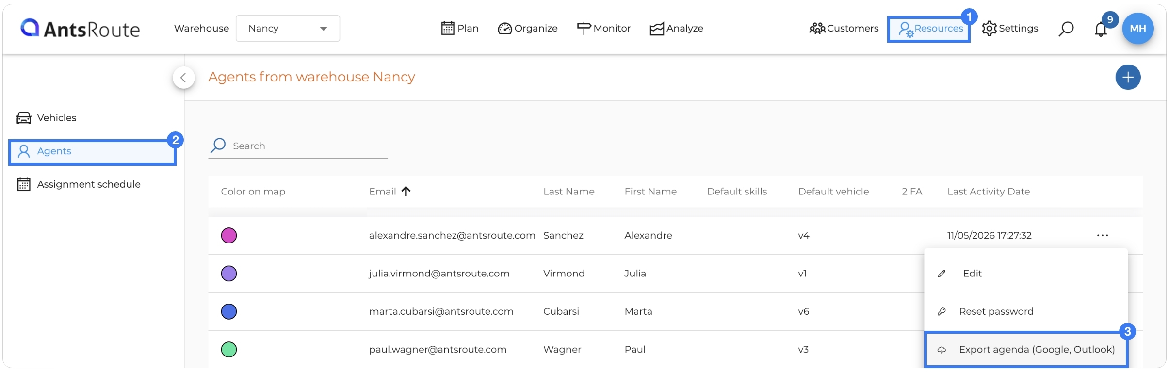This screenshot has width=1169, height=372.
Task: Click the pink color swatch for Sanchez
Action: pos(229,236)
